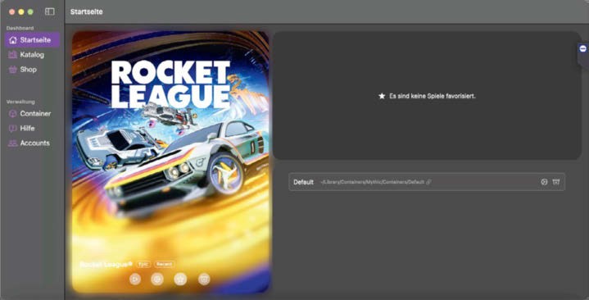Click the favorites star icon in empty panel
Image resolution: width=589 pixels, height=300 pixels.
[x=382, y=96]
